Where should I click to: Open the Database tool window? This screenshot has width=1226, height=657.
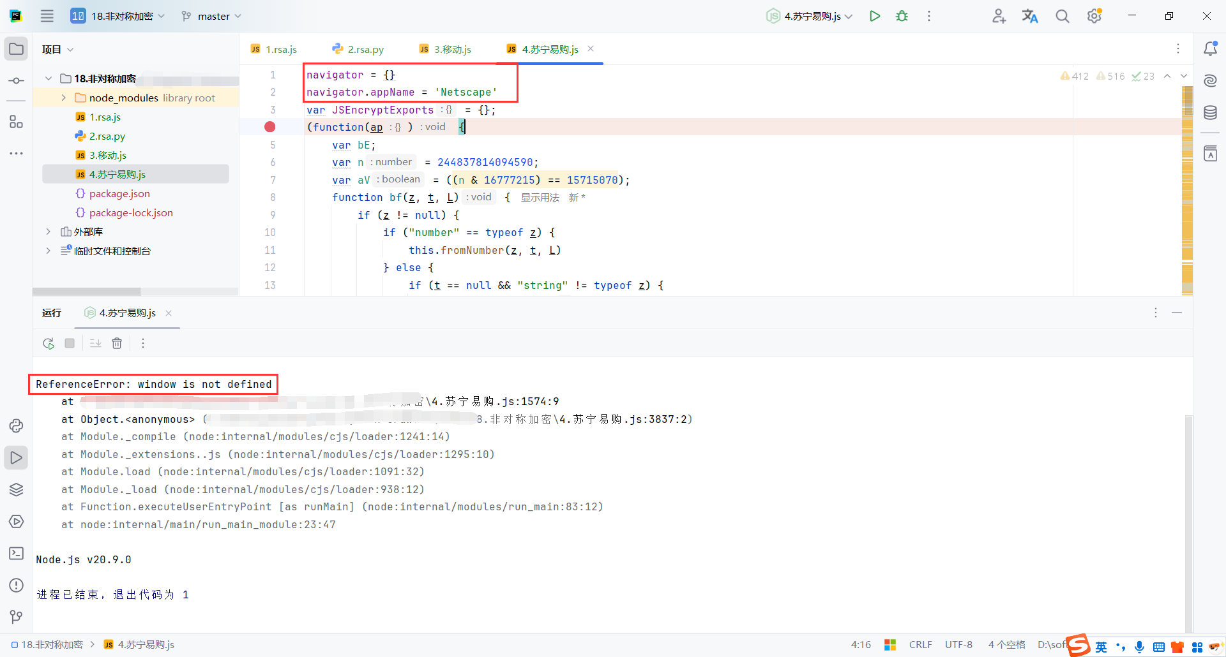coord(1210,113)
